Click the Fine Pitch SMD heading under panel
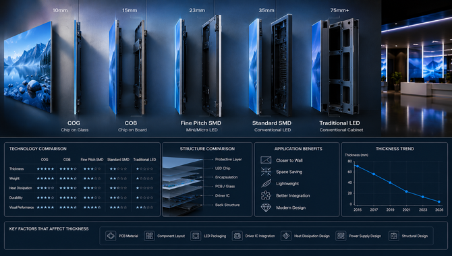The image size is (452, 256). coord(201,123)
